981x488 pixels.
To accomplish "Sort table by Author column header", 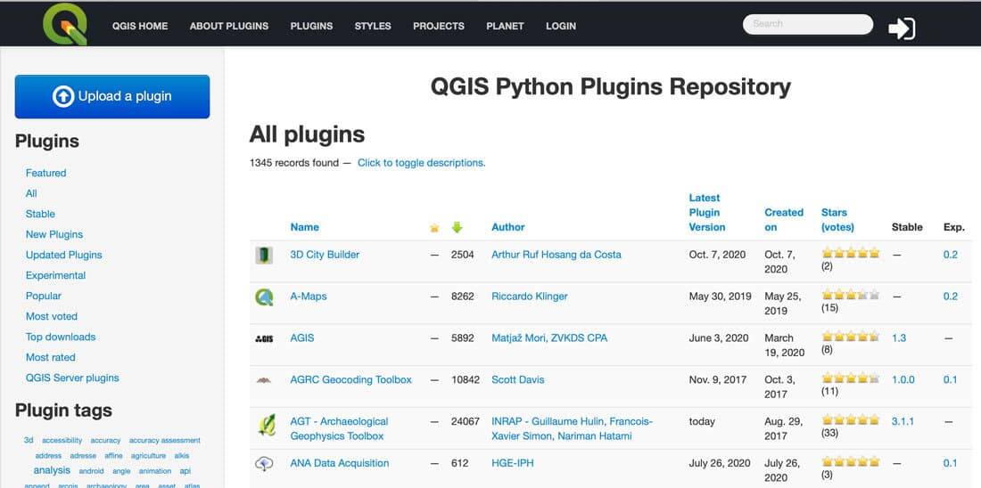I will click(x=508, y=227).
